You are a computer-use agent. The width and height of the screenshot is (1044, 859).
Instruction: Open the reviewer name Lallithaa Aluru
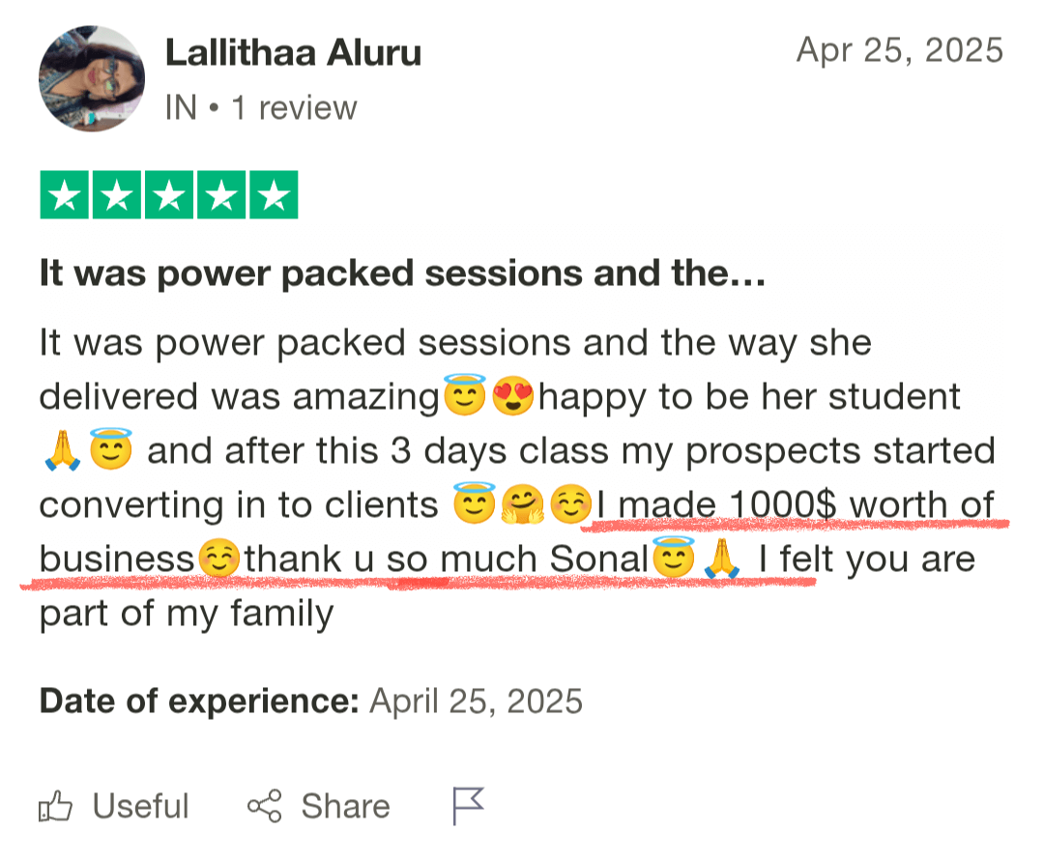[293, 53]
